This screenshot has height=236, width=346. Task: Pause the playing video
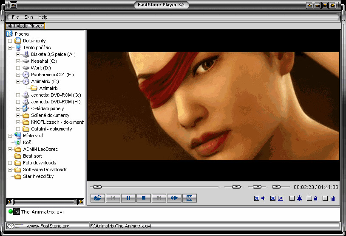click(x=128, y=198)
